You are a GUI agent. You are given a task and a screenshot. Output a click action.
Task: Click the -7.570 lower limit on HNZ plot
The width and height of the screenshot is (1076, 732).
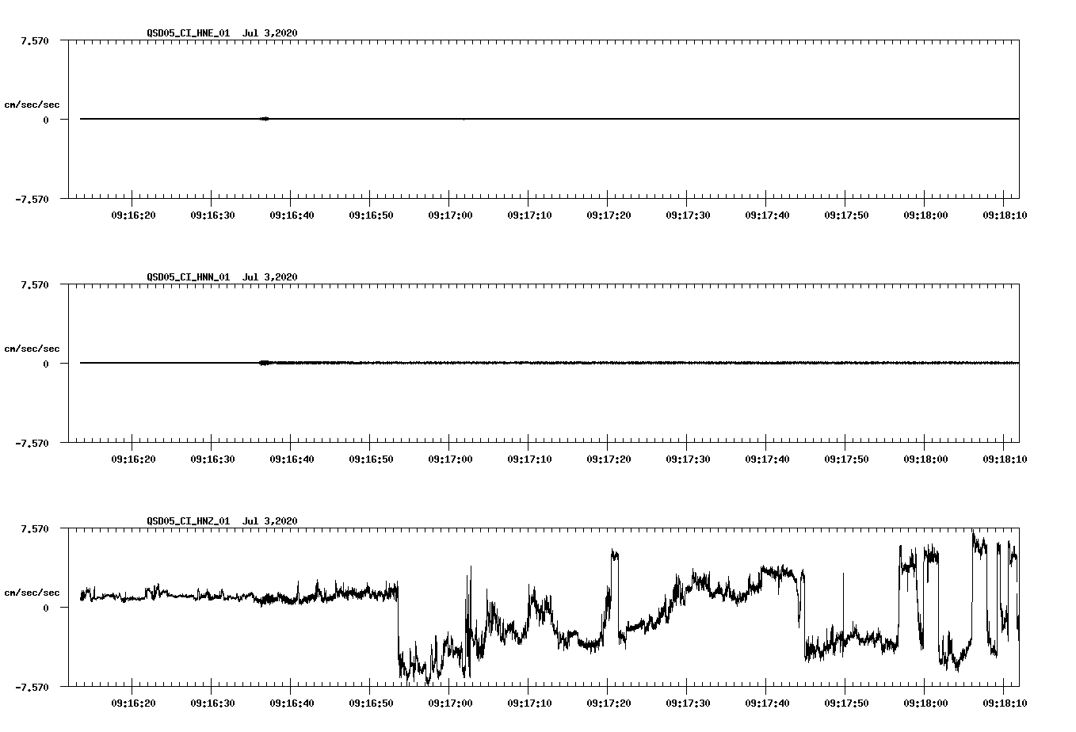pos(32,687)
